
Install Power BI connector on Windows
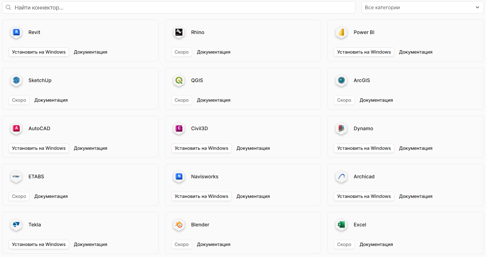click(x=364, y=52)
